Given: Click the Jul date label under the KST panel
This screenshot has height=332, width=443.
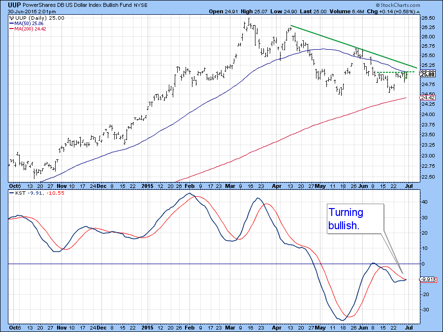Looking at the screenshot, I should pos(409,328).
